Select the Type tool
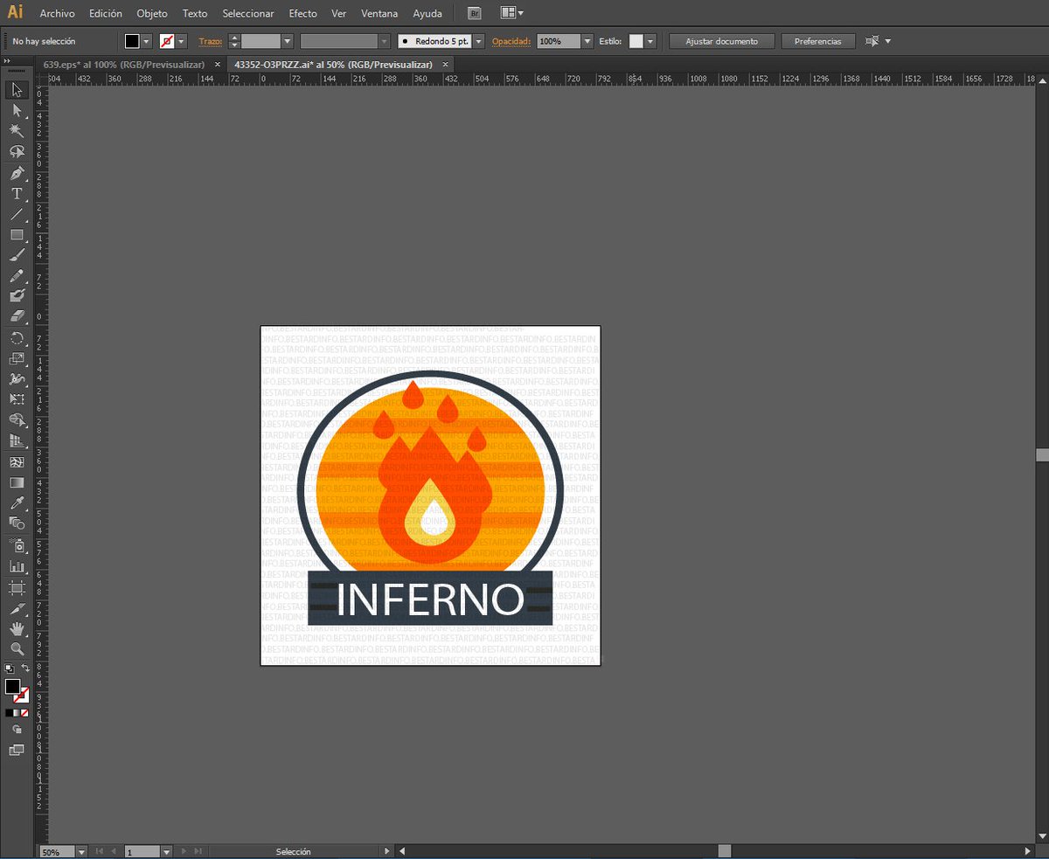Viewport: 1049px width, 859px height. tap(16, 194)
